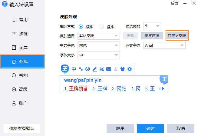Go to the 智能 settings section
198x136 pixels.
(22, 75)
